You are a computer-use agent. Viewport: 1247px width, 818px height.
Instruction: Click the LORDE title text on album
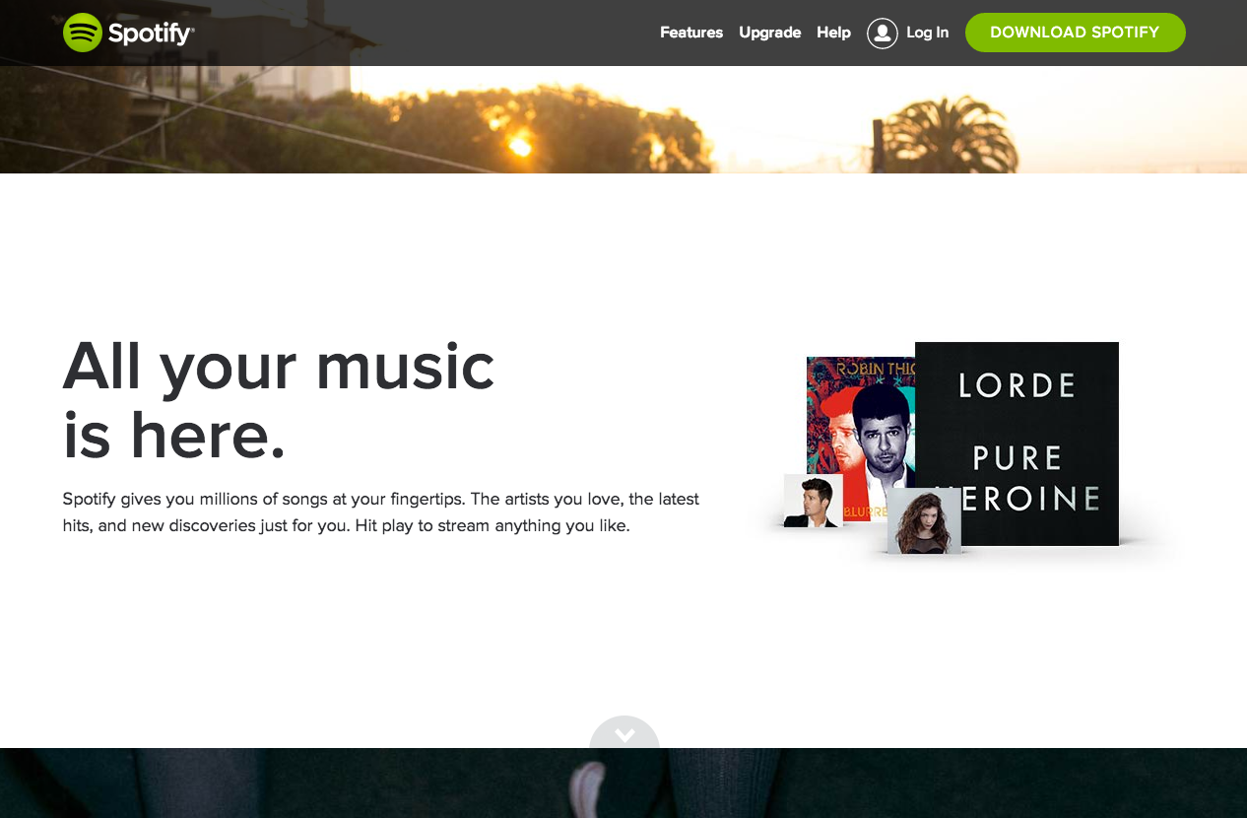pyautogui.click(x=1017, y=385)
